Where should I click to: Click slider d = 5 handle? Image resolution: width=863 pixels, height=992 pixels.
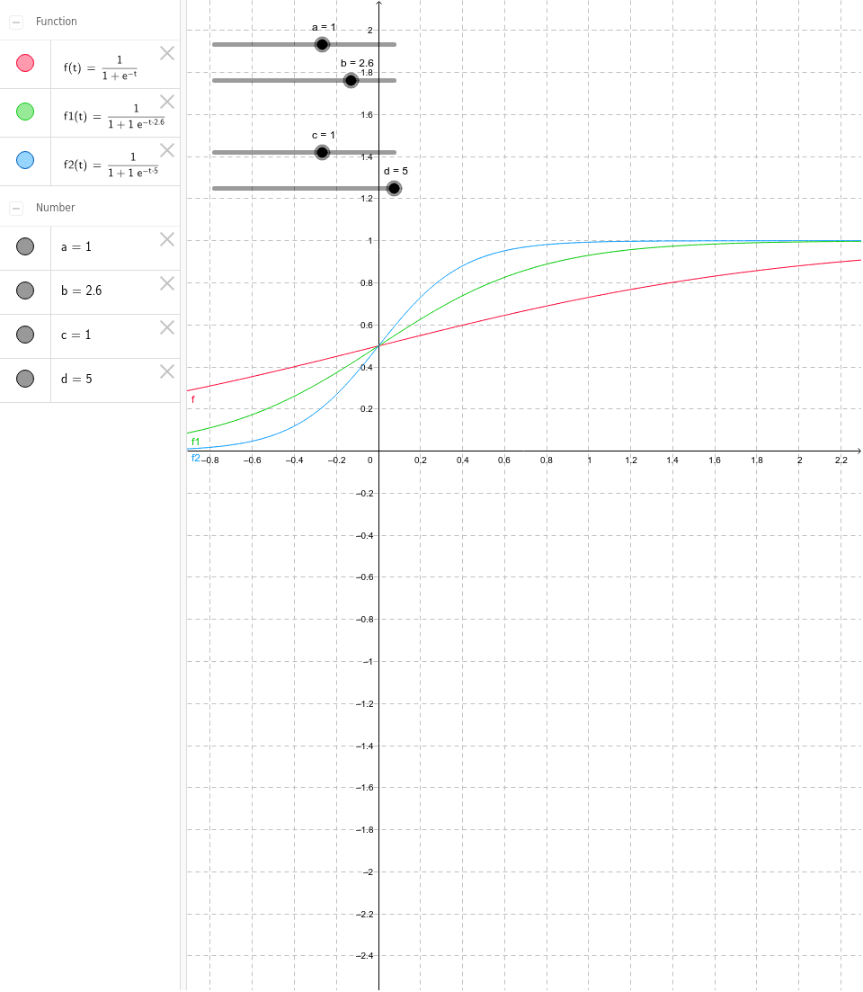coord(394,189)
